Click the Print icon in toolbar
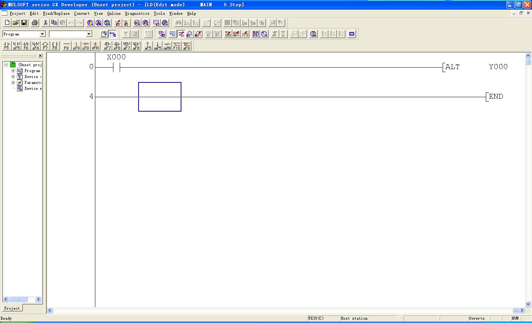The height and width of the screenshot is (323, 532). click(x=34, y=23)
